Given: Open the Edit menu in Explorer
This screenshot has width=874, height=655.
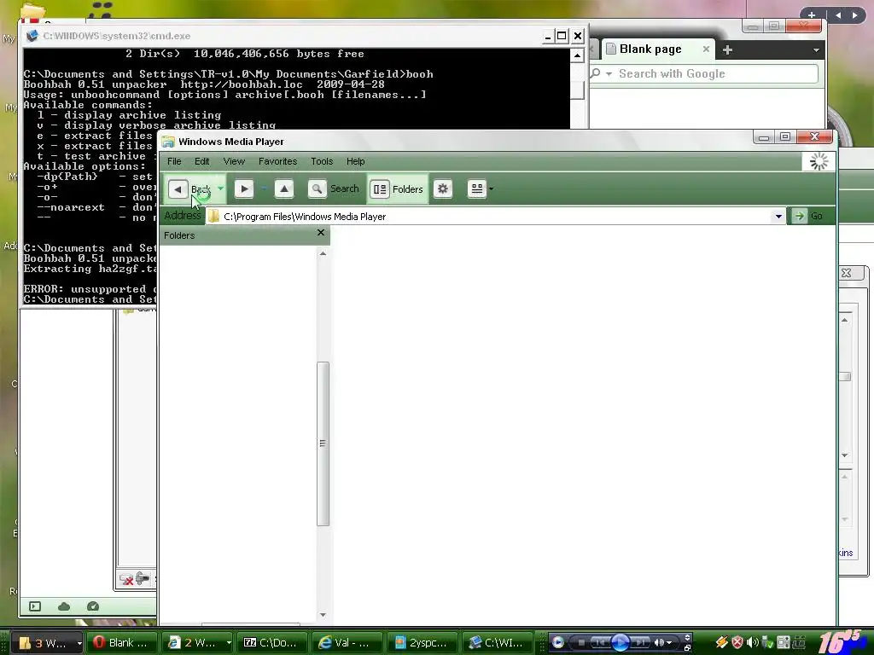Looking at the screenshot, I should 201,161.
